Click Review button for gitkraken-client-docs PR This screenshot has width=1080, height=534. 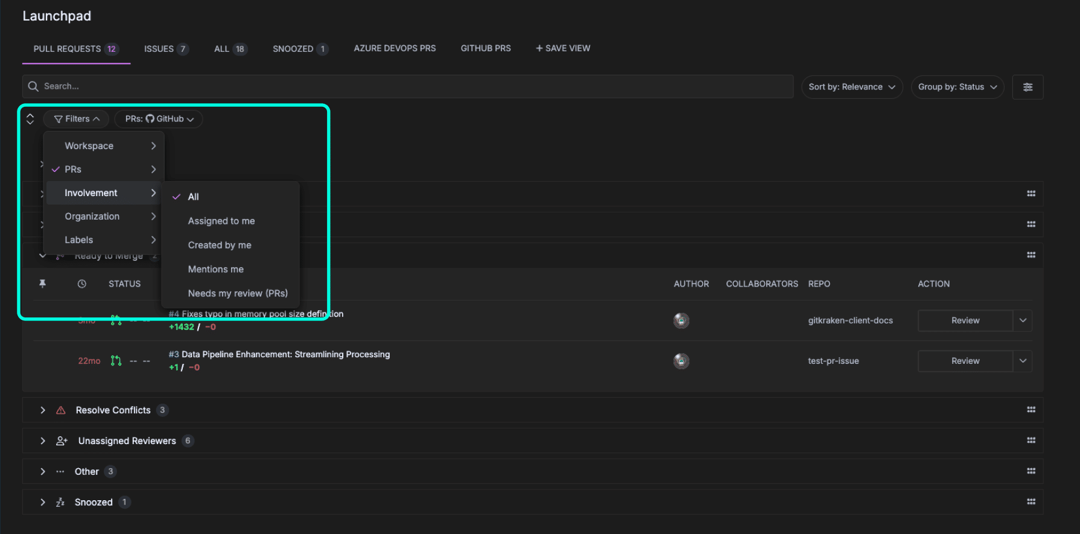[x=965, y=320]
